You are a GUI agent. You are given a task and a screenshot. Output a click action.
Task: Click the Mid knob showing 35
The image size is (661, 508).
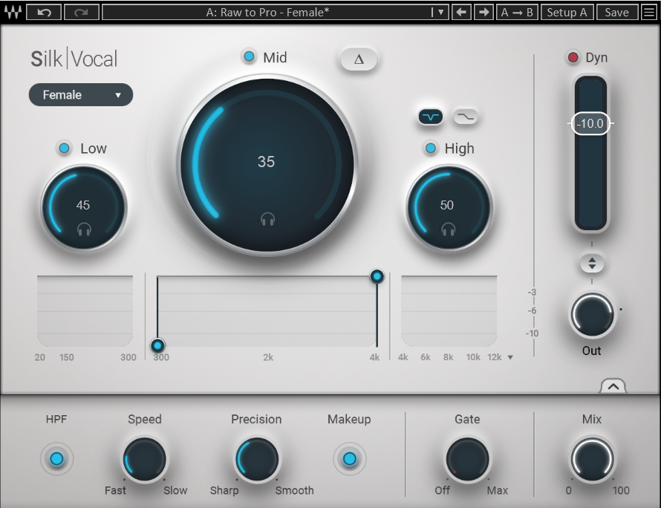(267, 164)
